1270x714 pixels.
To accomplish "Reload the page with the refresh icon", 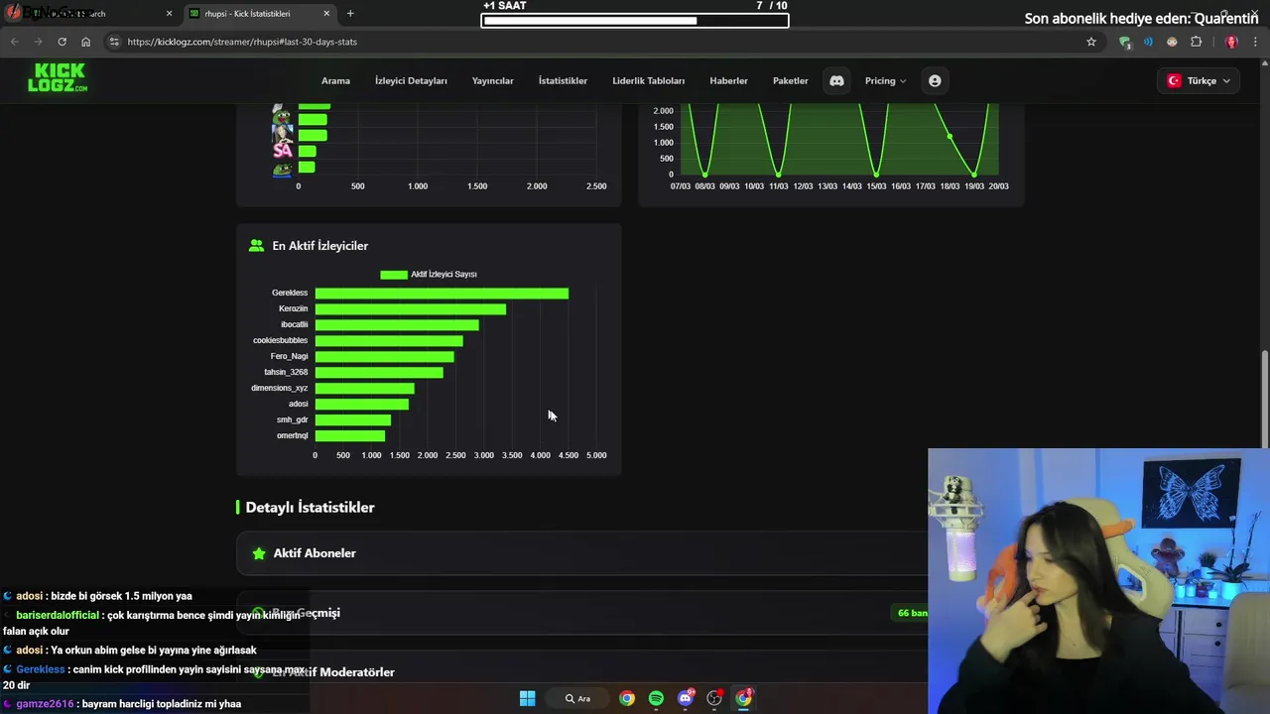I will coord(62,42).
